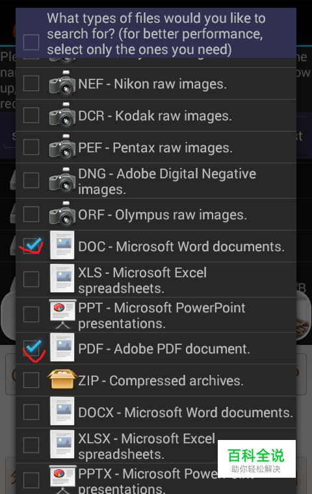Click the DCR Kodak camera icon
This screenshot has width=312, height=494.
tap(62, 115)
